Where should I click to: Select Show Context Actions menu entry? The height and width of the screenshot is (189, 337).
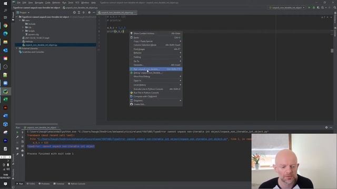point(156,34)
